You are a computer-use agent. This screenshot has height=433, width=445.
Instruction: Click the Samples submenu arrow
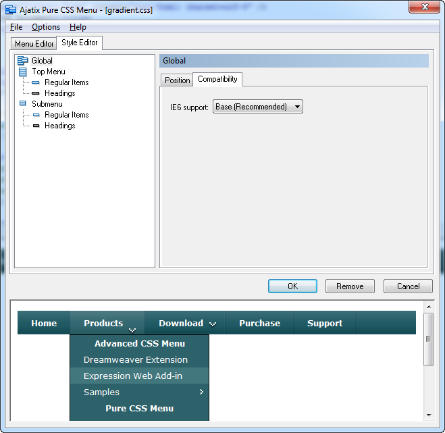click(x=201, y=392)
